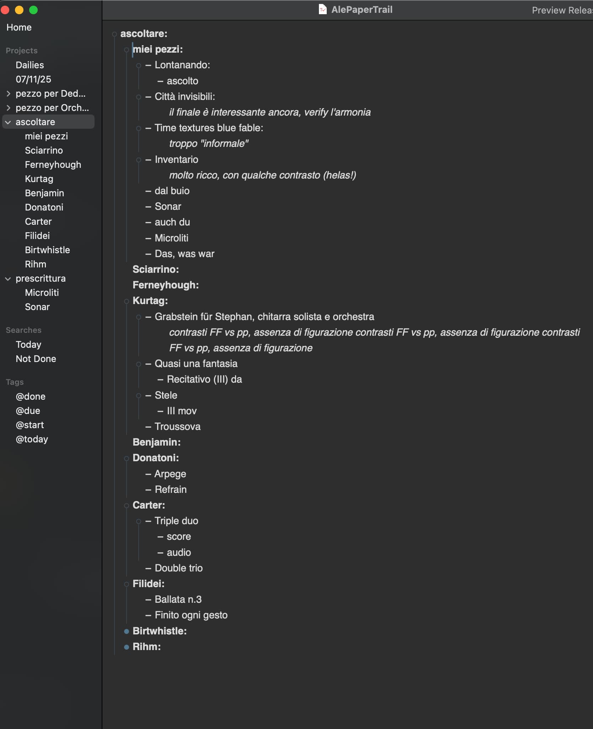Click the handle circle beside Donatoni heading

tap(126, 458)
